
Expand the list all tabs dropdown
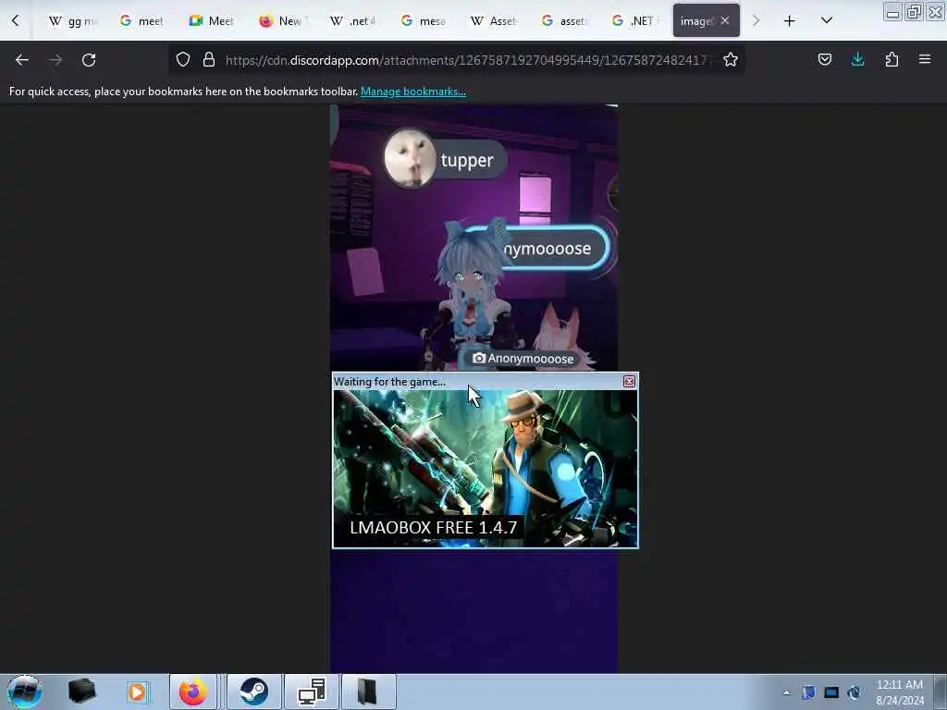coord(827,20)
